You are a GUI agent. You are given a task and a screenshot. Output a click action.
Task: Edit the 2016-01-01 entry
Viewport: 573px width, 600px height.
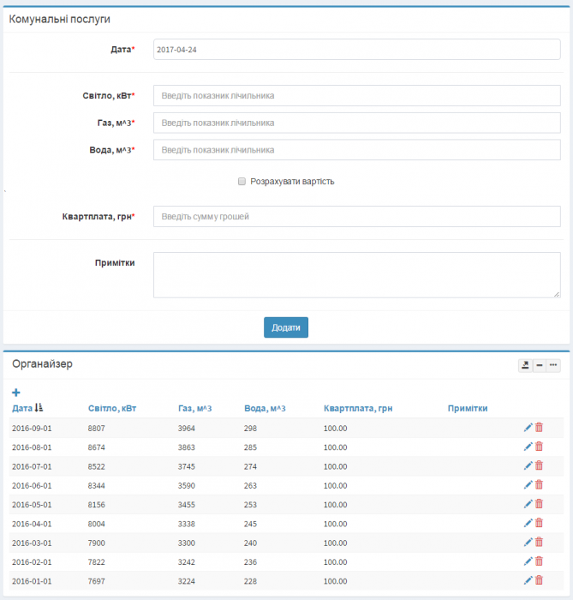point(528,580)
